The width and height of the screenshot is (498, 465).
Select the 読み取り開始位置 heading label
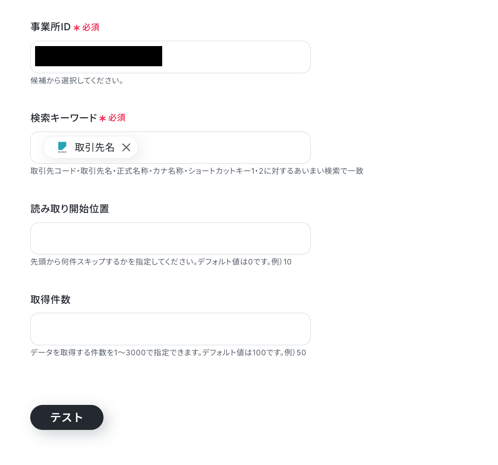[70, 209]
